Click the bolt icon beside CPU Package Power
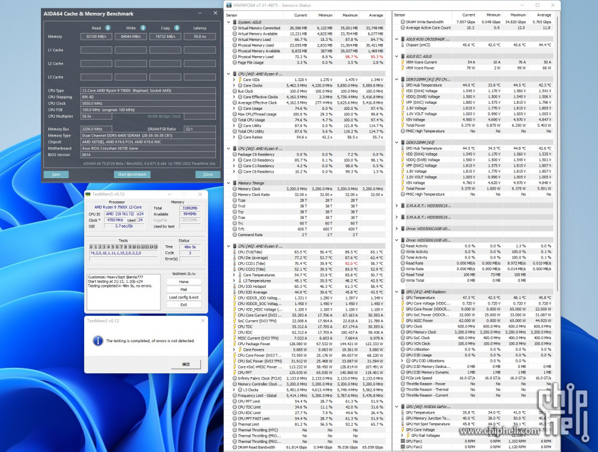The height and width of the screenshot is (452, 598). 234,344
